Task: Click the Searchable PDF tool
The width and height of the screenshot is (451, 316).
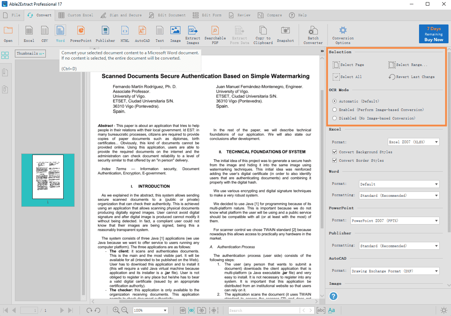Action: 215,34
